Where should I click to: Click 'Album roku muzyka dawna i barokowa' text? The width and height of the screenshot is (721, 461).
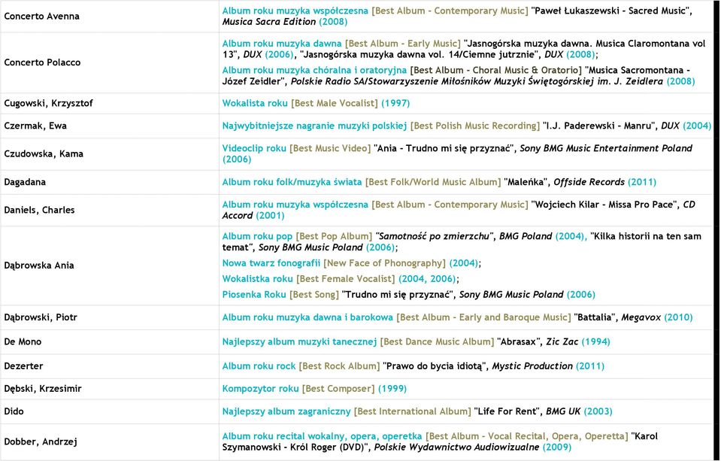point(307,317)
